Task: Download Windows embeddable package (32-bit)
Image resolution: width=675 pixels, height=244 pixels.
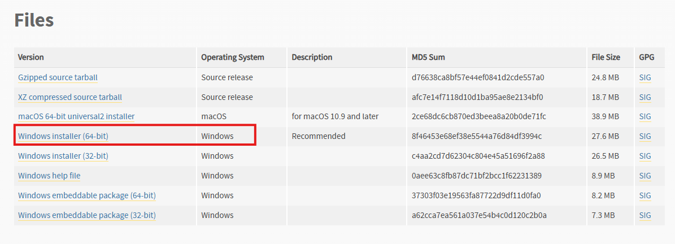Action: click(x=86, y=215)
